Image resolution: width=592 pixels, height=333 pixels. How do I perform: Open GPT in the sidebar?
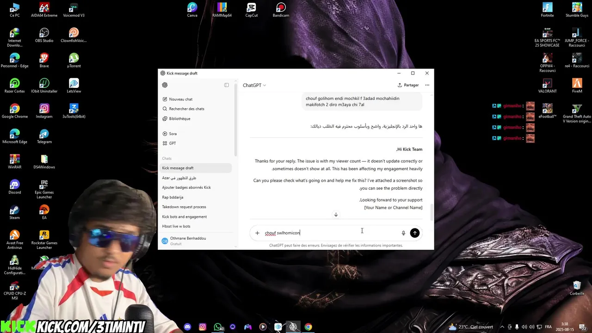[196, 143]
